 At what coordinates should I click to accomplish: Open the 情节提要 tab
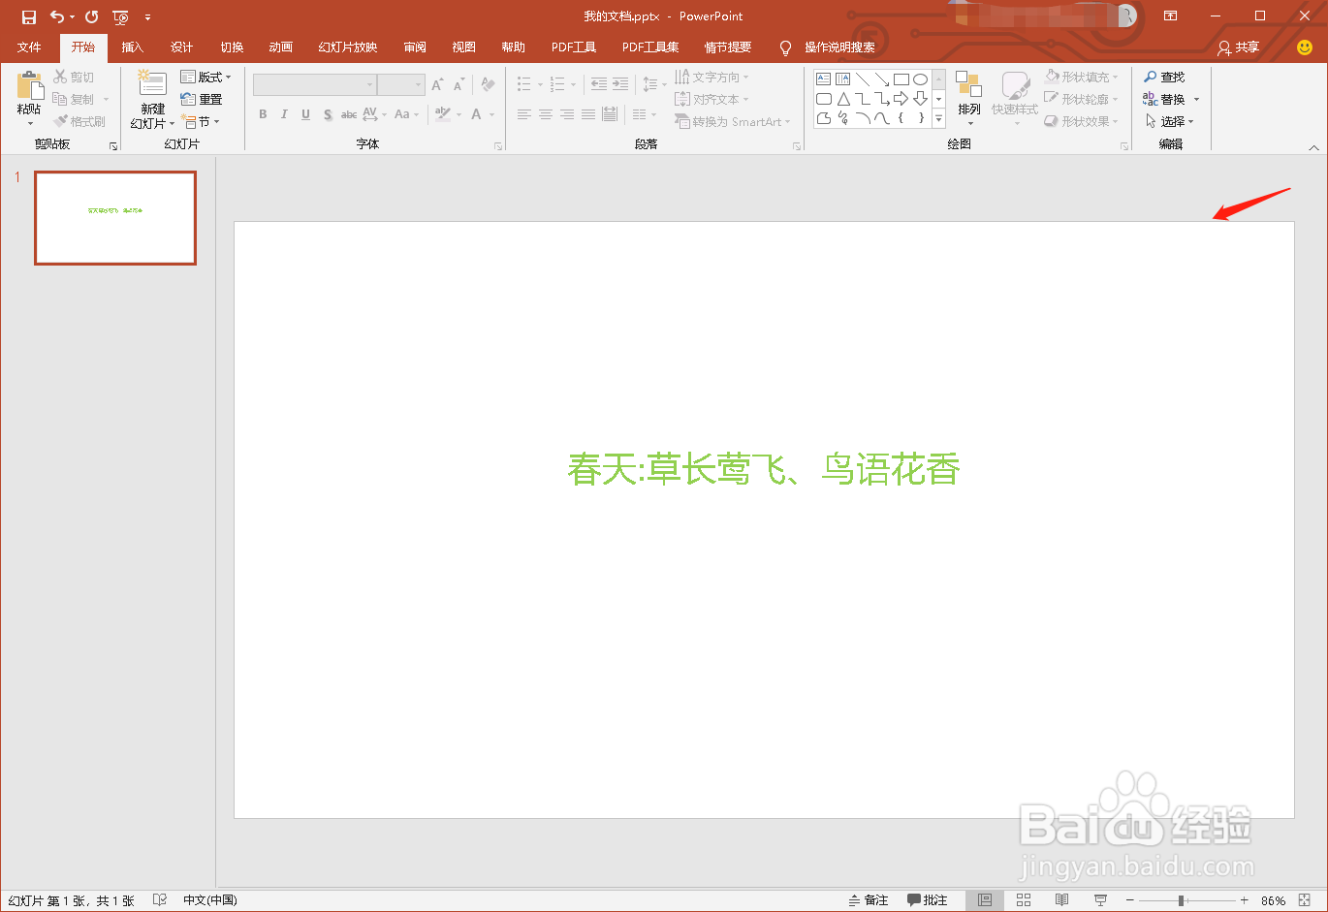(728, 47)
